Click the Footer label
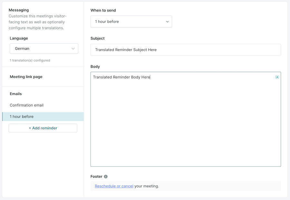 click(x=96, y=177)
